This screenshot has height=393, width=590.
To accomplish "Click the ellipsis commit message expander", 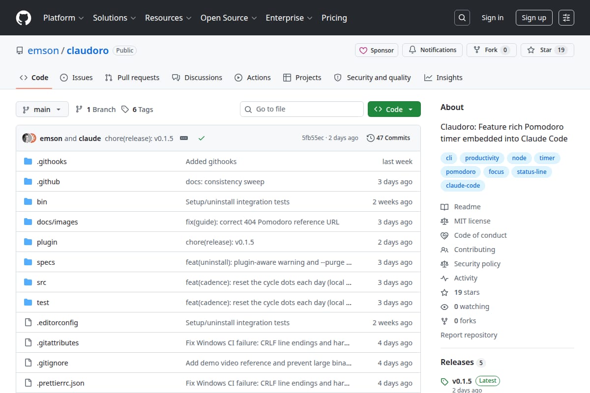I will tap(184, 138).
